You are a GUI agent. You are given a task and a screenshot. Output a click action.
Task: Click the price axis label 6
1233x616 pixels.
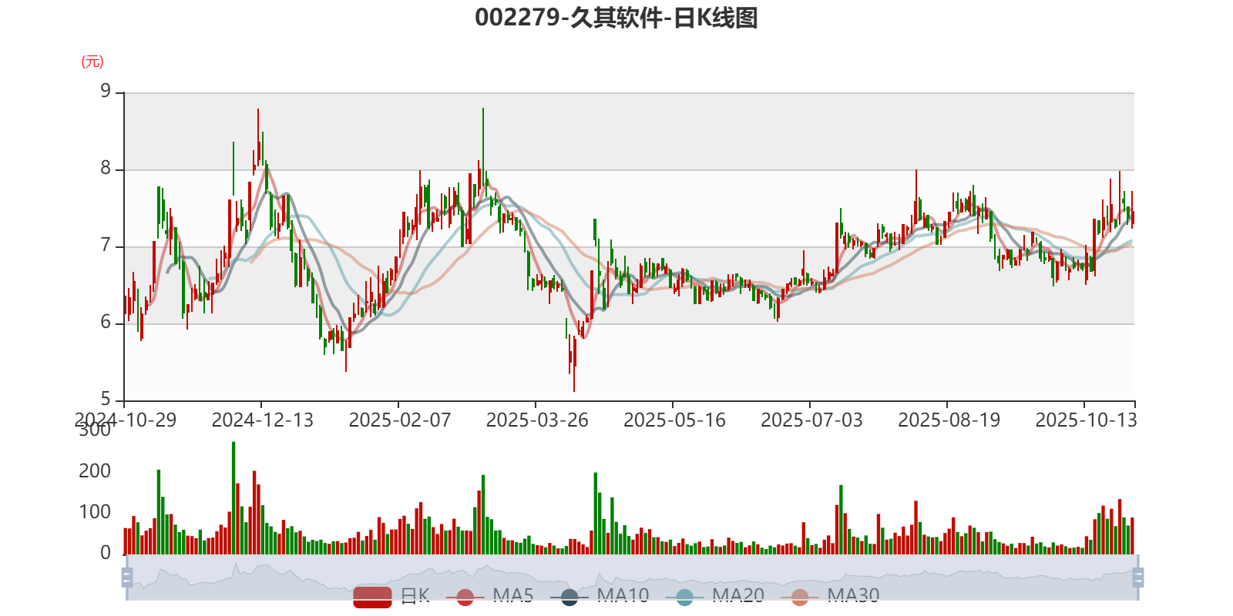coord(106,323)
